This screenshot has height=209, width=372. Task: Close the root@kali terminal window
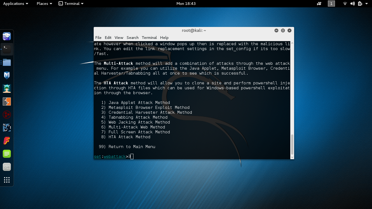[289, 30]
